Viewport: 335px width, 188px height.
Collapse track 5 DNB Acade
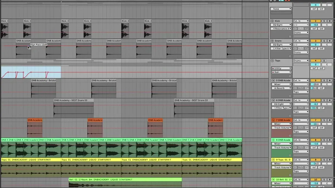point(273,80)
